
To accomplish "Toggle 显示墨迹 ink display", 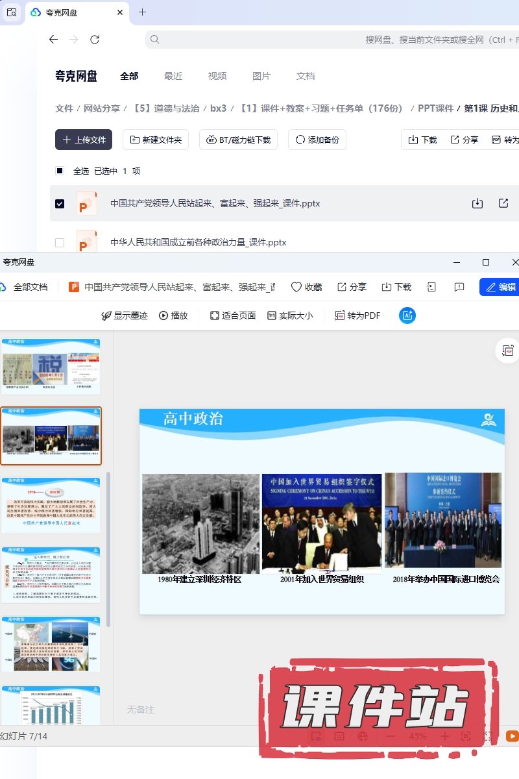I will point(125,315).
